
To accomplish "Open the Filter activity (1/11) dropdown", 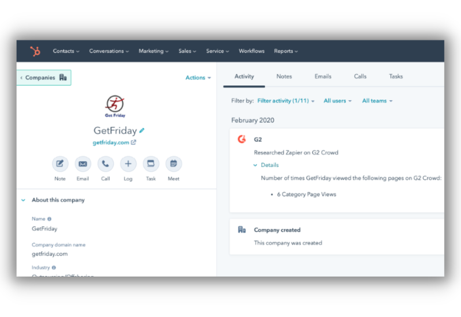I will [x=286, y=101].
